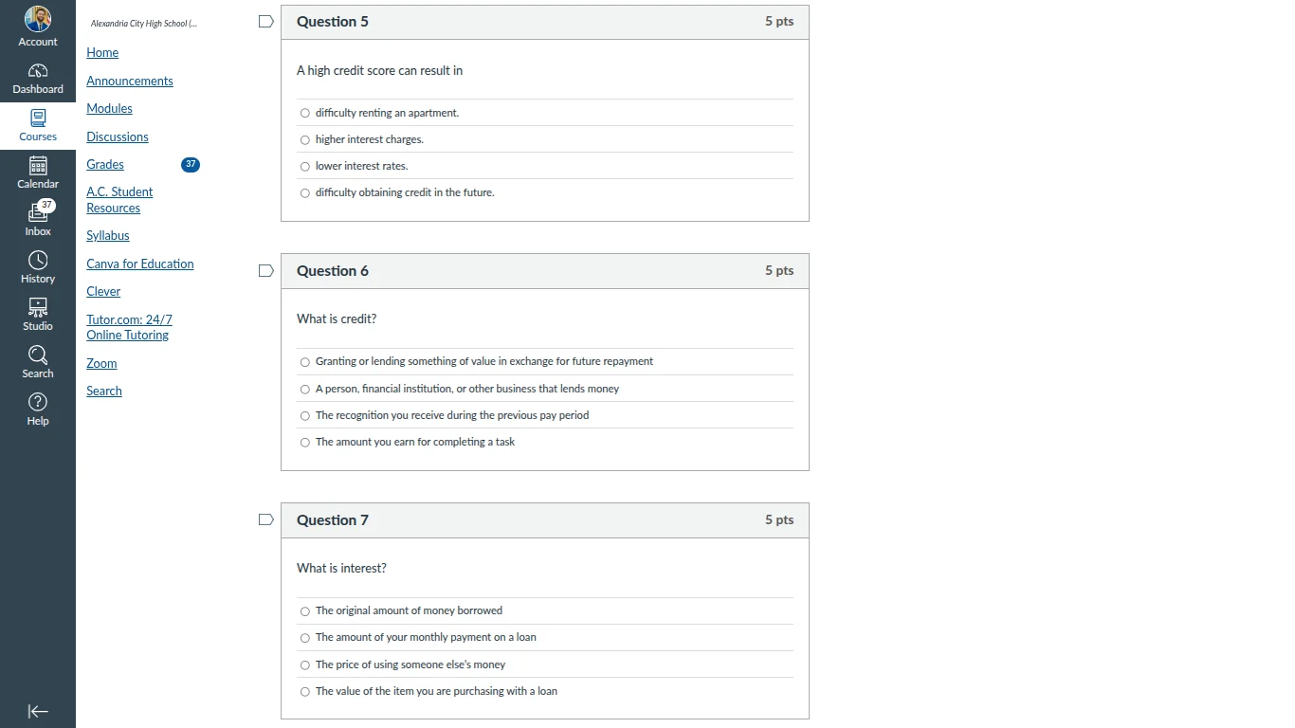The image size is (1295, 728).
Task: Collapse the global navigation with arrow icon
Action: coord(38,712)
